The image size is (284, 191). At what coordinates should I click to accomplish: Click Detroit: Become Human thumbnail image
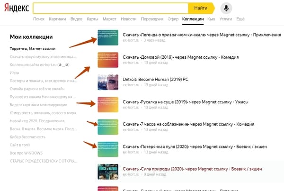[x=108, y=82]
